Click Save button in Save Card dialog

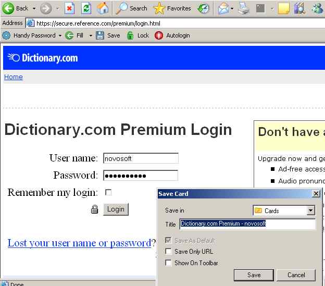point(254,275)
